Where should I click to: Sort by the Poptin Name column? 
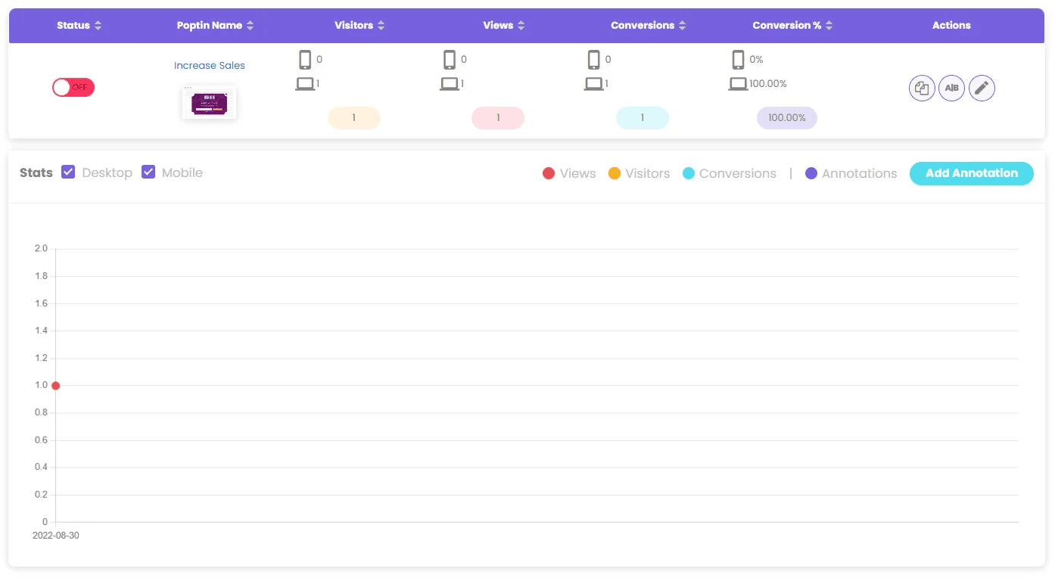point(250,26)
